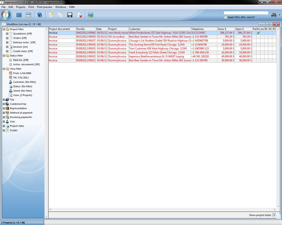This screenshot has height=225, width=282.
Task: Expand the Method of payment node
Action: [4, 113]
